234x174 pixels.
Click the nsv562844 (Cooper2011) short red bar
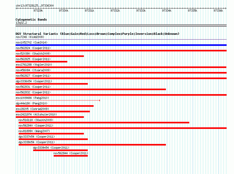71,156
